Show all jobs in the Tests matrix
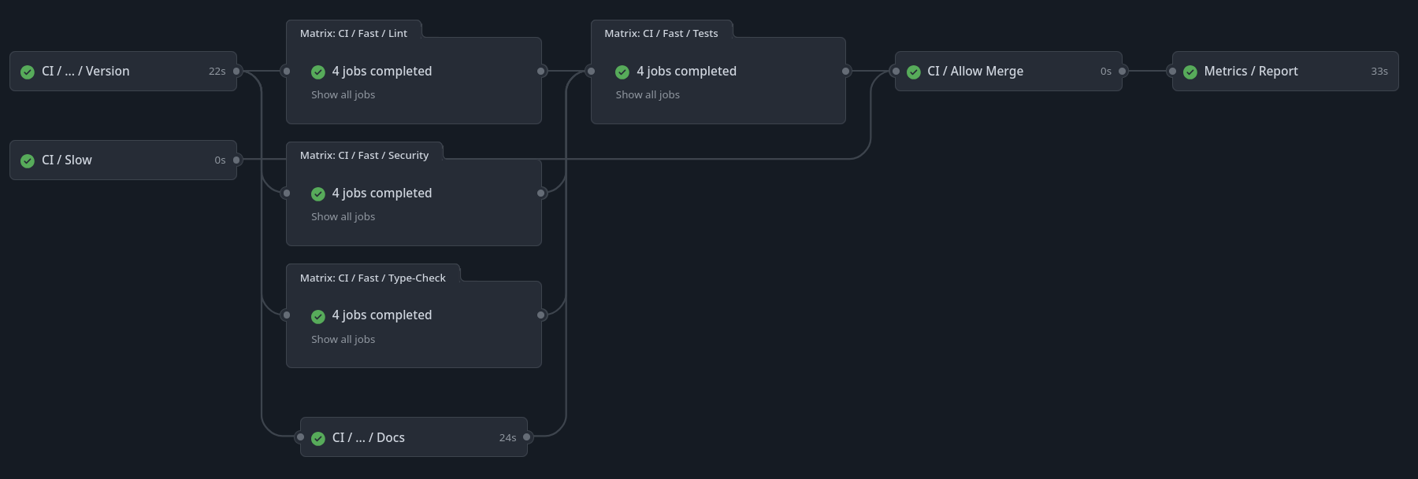The height and width of the screenshot is (479, 1418). (x=647, y=94)
